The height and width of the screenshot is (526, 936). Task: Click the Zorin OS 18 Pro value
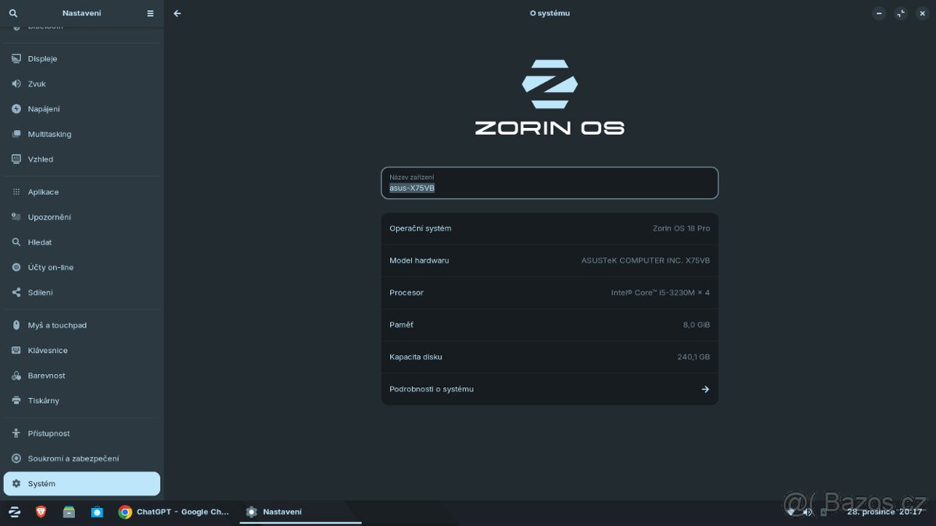682,228
